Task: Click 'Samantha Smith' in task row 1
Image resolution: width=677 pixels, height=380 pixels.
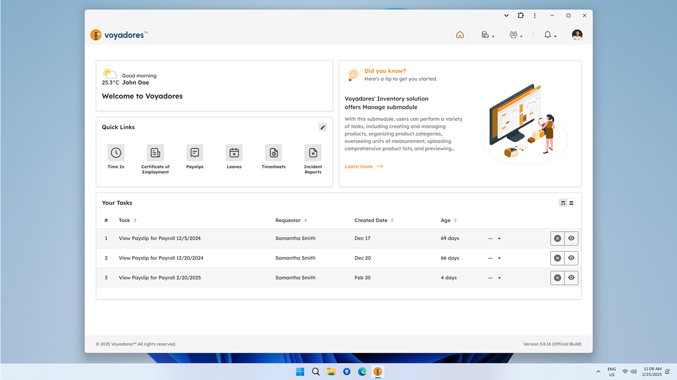Action: [295, 238]
